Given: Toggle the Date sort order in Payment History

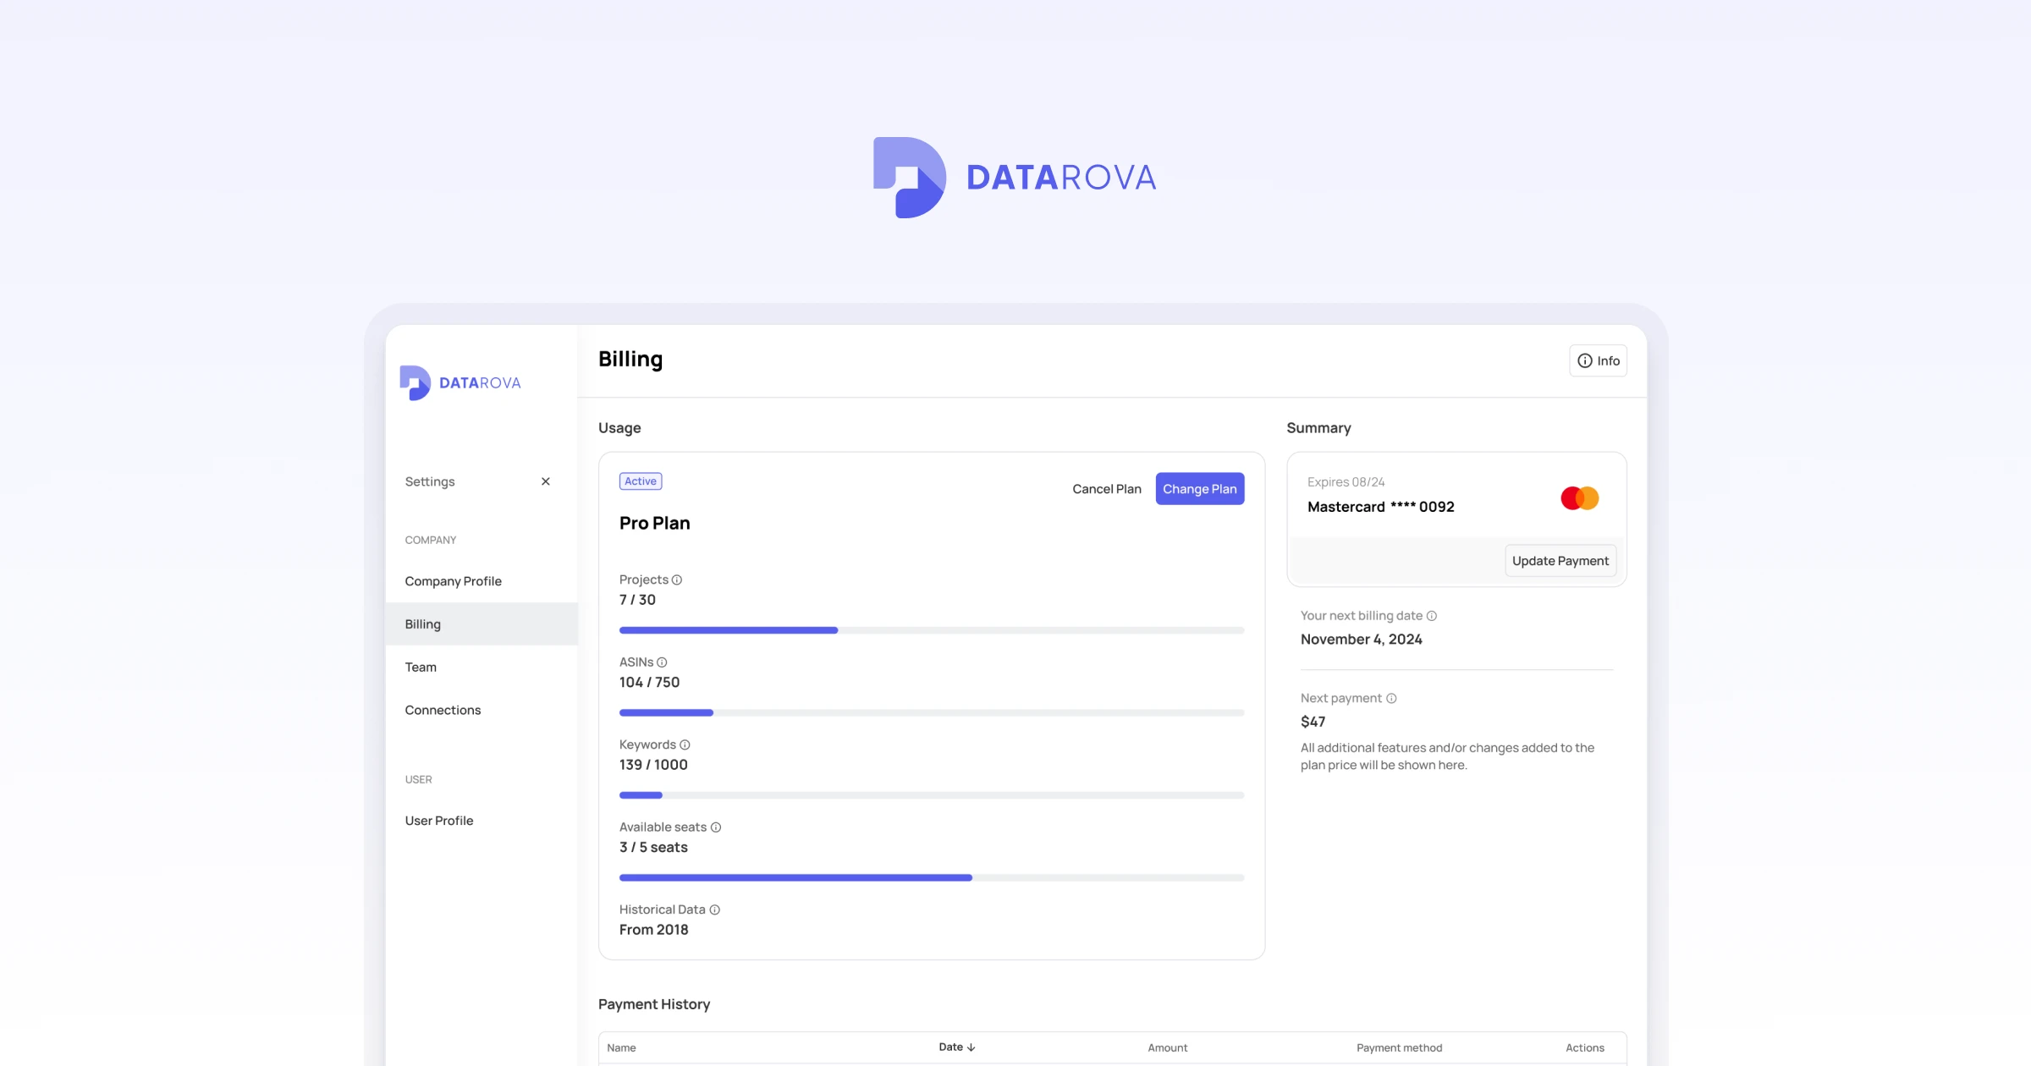Looking at the screenshot, I should point(956,1047).
